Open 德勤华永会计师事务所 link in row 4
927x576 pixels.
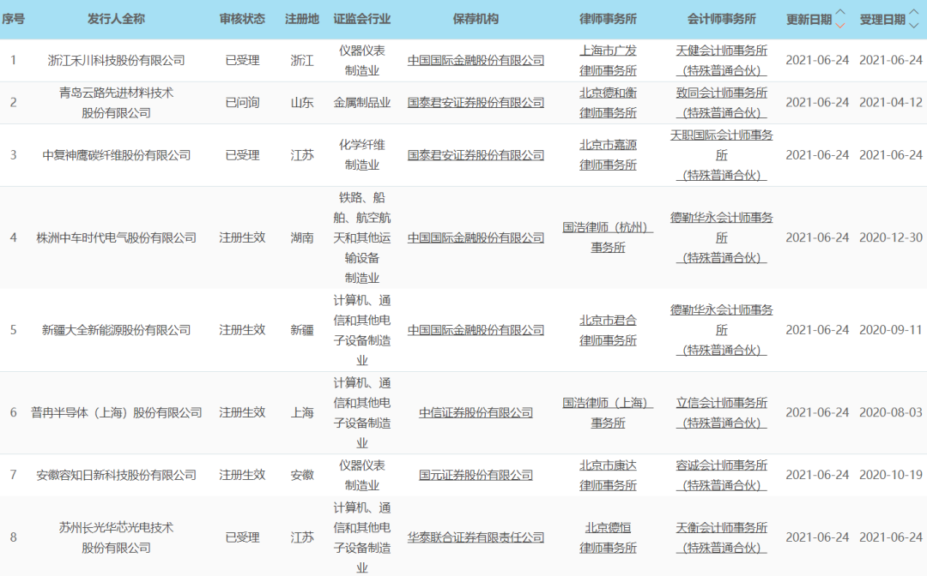tap(721, 237)
